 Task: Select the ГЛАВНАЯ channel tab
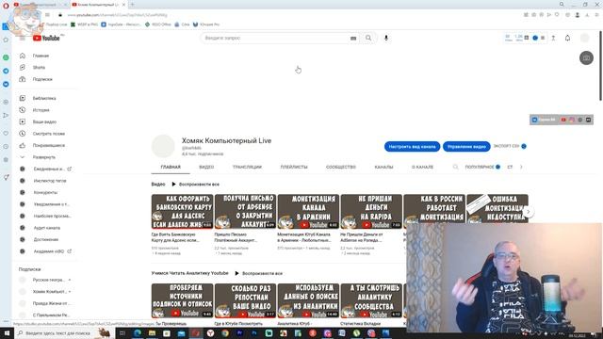[171, 167]
